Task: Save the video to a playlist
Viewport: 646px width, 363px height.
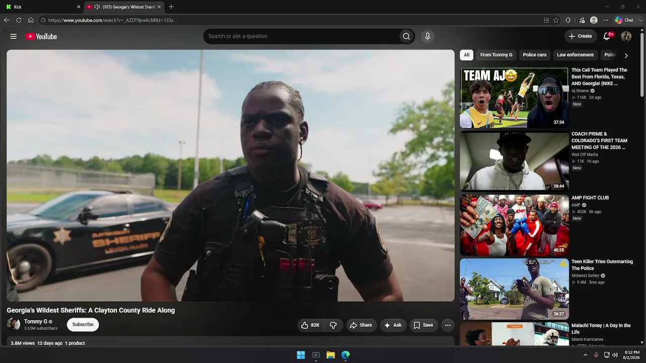Action: (x=423, y=325)
